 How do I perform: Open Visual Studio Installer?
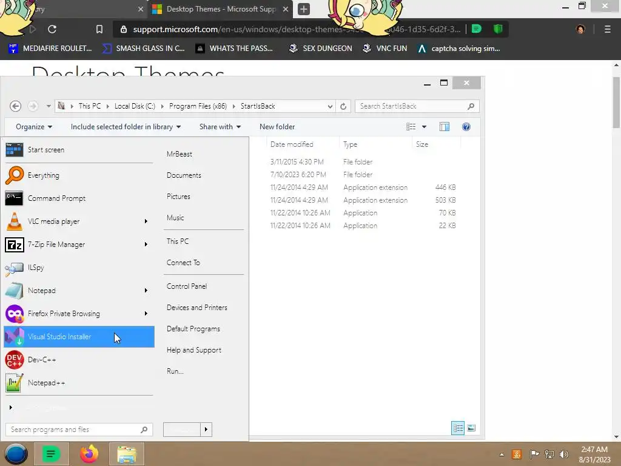tap(78, 336)
